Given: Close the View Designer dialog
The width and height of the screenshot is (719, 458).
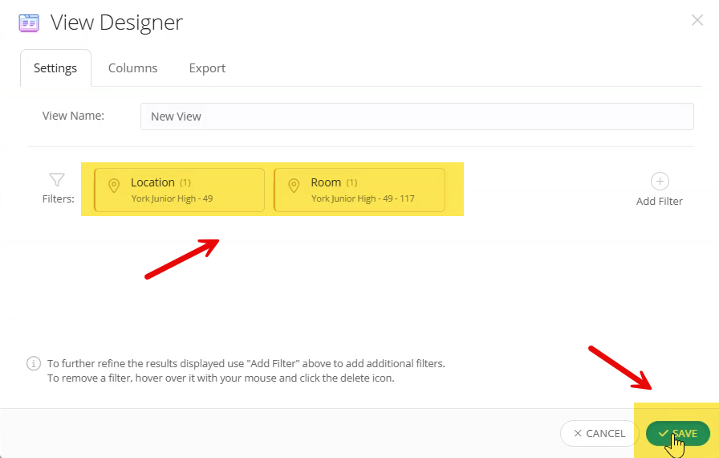Looking at the screenshot, I should tap(697, 21).
